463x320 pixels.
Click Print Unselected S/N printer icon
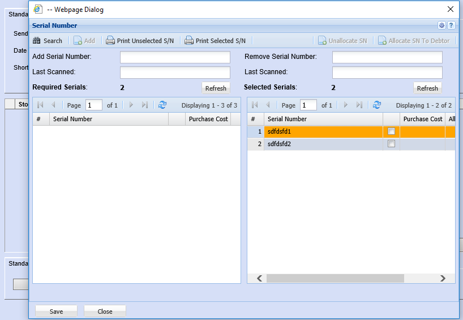pos(110,41)
